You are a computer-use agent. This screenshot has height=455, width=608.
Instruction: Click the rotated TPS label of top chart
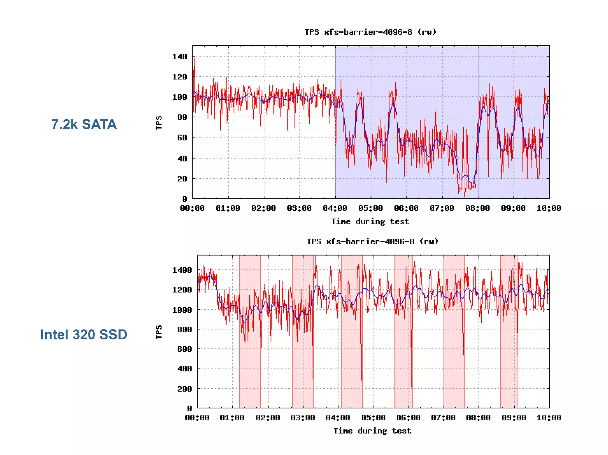pos(159,122)
